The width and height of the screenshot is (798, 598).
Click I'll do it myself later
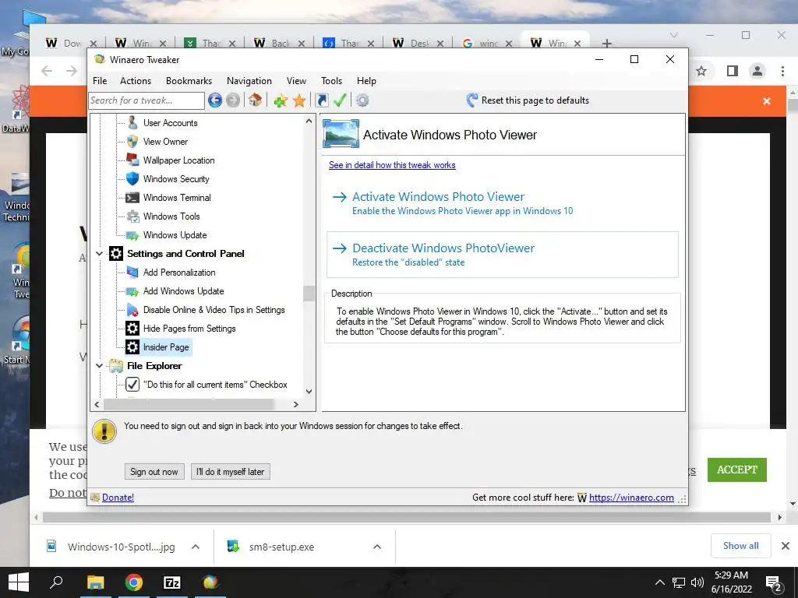pos(231,471)
